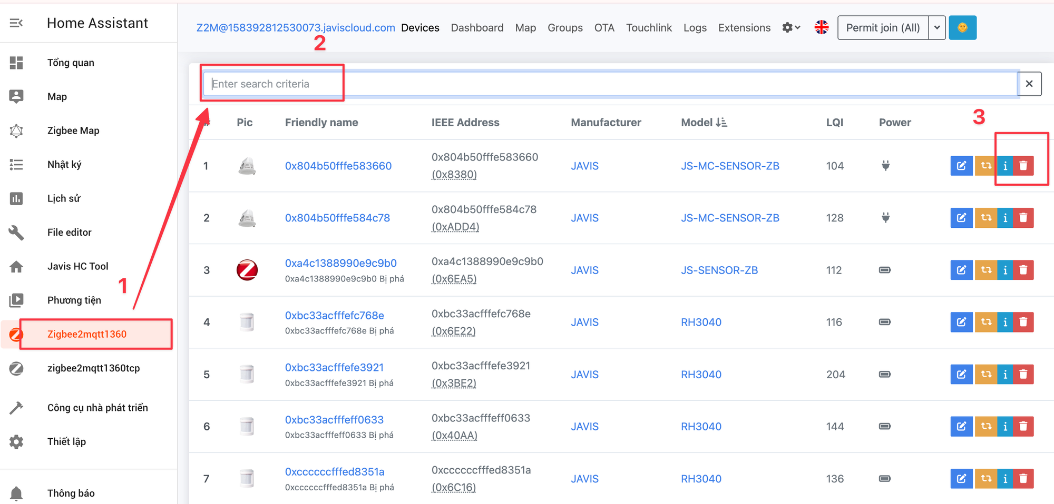
Task: Open the Zigbee Map sidebar item
Action: point(73,130)
